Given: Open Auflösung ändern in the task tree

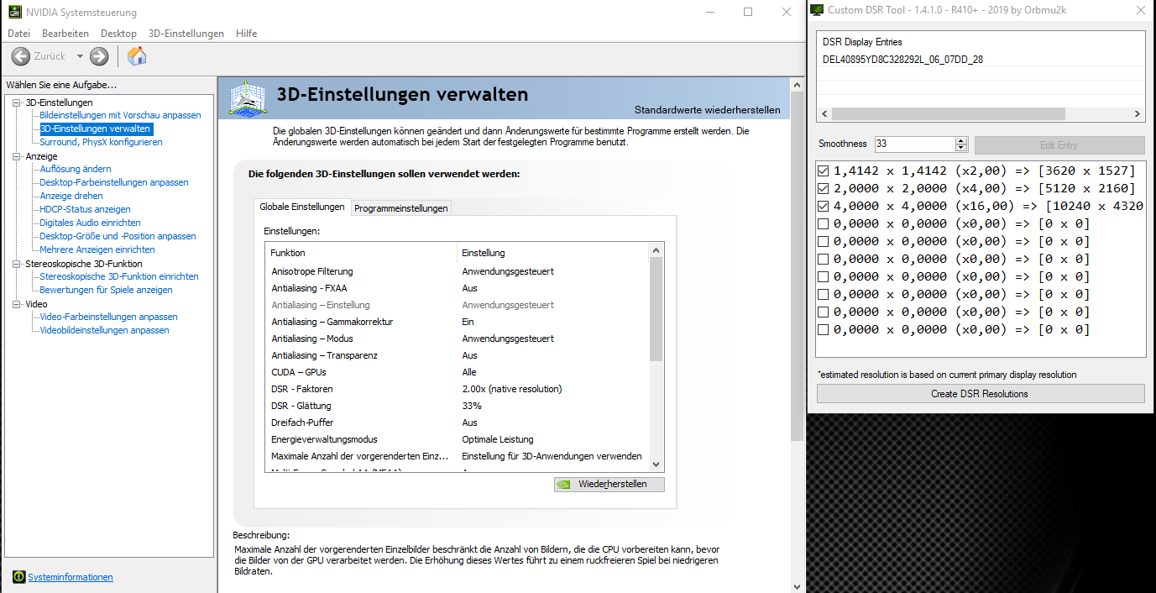Looking at the screenshot, I should pyautogui.click(x=76, y=169).
